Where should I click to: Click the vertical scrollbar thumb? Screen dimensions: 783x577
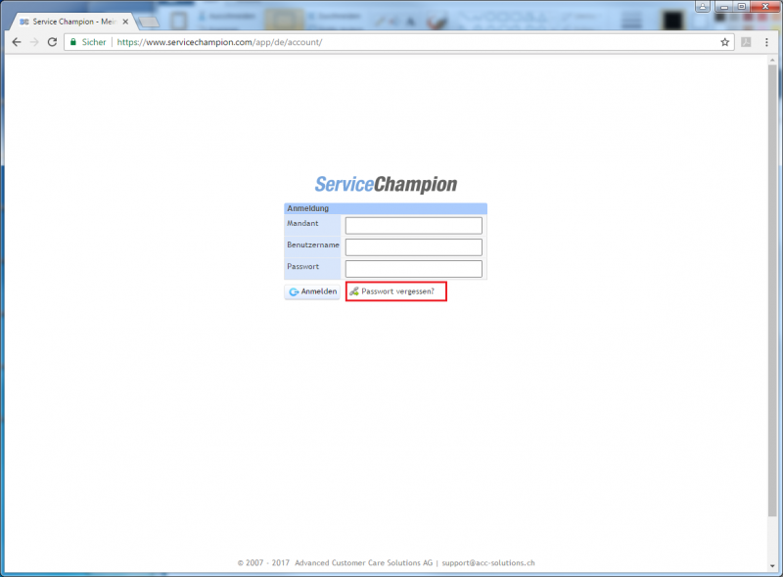click(x=772, y=289)
